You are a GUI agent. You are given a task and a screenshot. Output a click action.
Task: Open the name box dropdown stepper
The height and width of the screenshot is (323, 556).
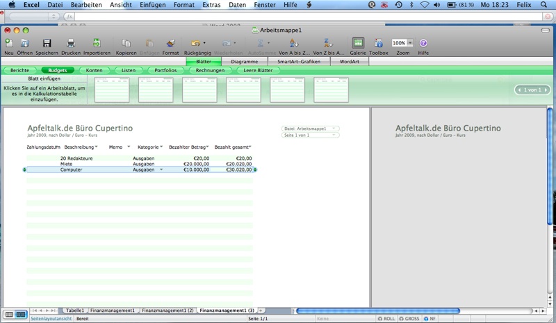click(54, 16)
